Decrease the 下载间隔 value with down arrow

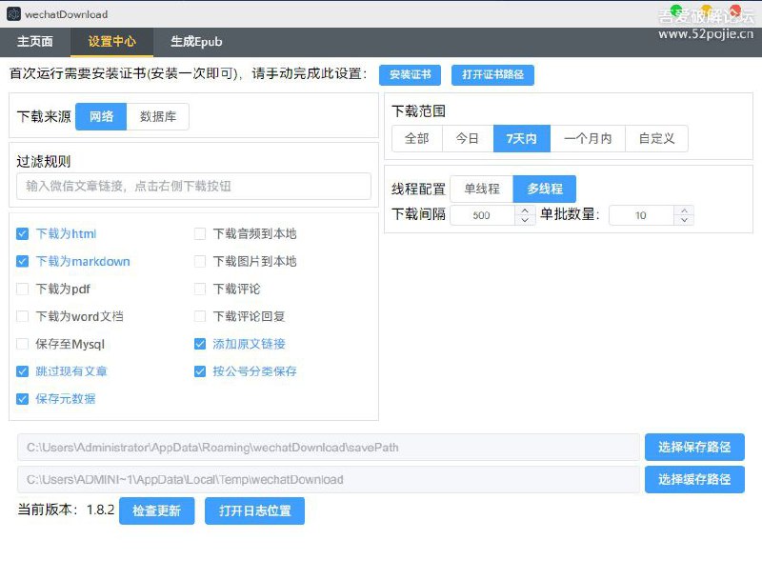click(525, 221)
